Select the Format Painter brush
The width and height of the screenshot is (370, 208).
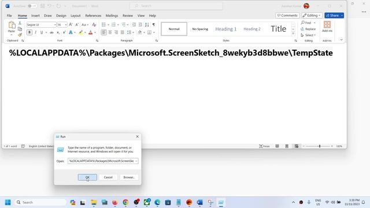pos(20,35)
